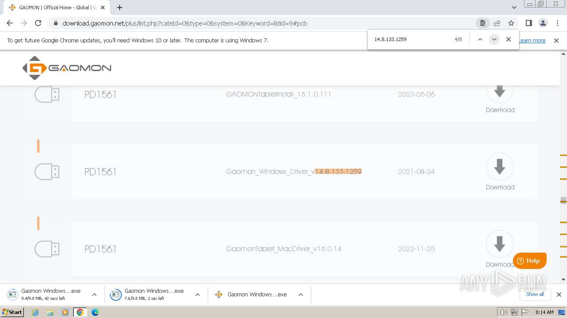Expand options for second downloading file
Viewport: 567px width, 318px height.
pyautogui.click(x=198, y=295)
